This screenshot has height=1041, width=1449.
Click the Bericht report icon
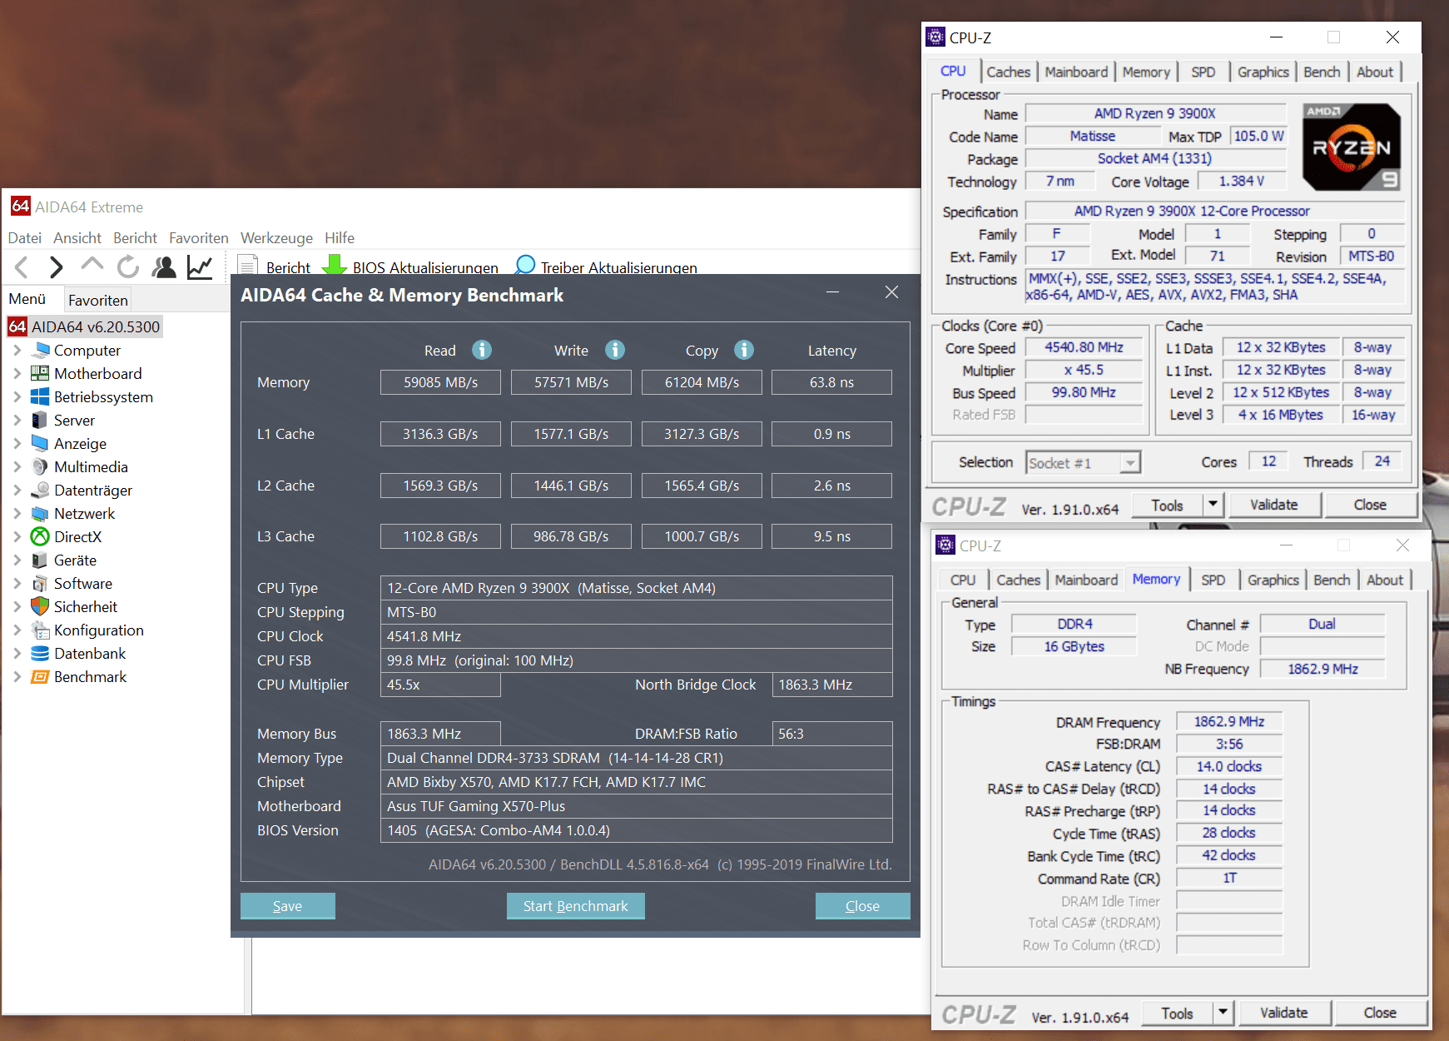(x=247, y=266)
